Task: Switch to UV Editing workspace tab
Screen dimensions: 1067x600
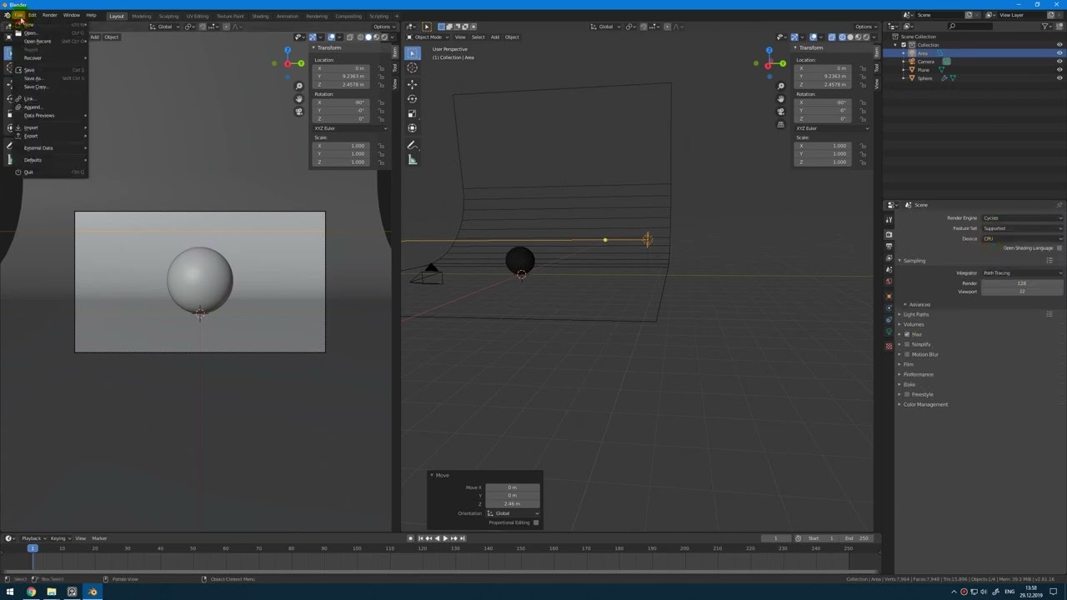Action: point(198,16)
